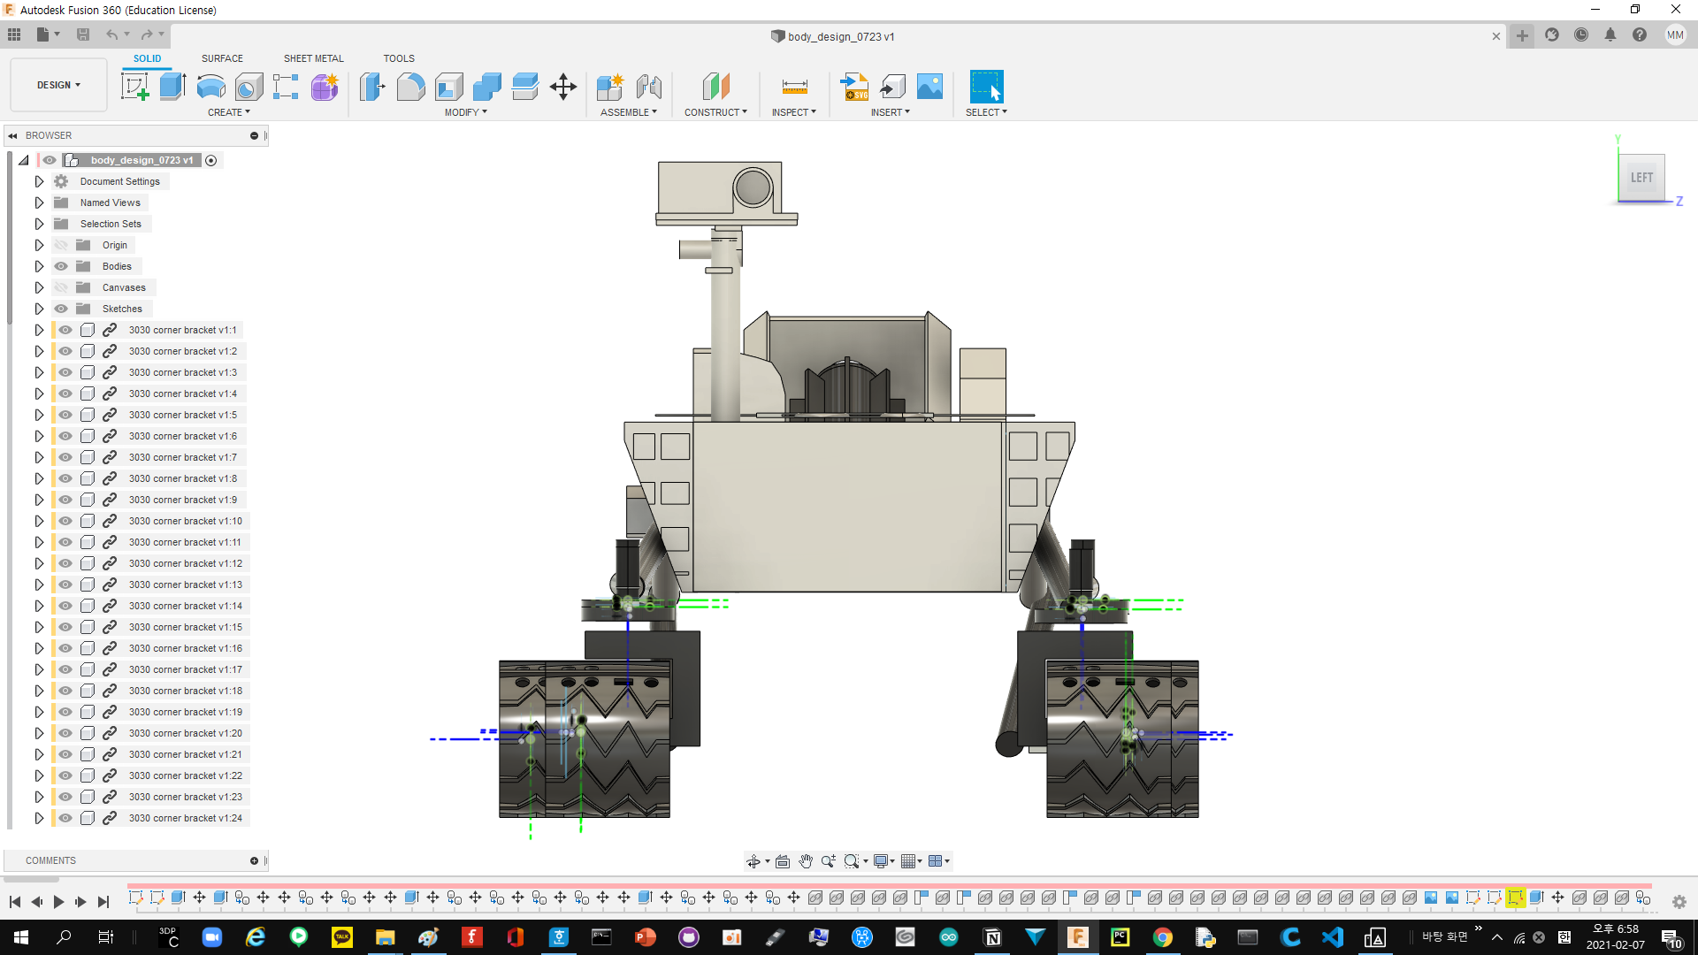
Task: Select the Move/Copy tool
Action: point(563,86)
